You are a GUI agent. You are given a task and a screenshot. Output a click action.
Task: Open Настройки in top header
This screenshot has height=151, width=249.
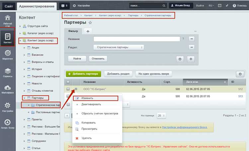pyautogui.click(x=81, y=6)
